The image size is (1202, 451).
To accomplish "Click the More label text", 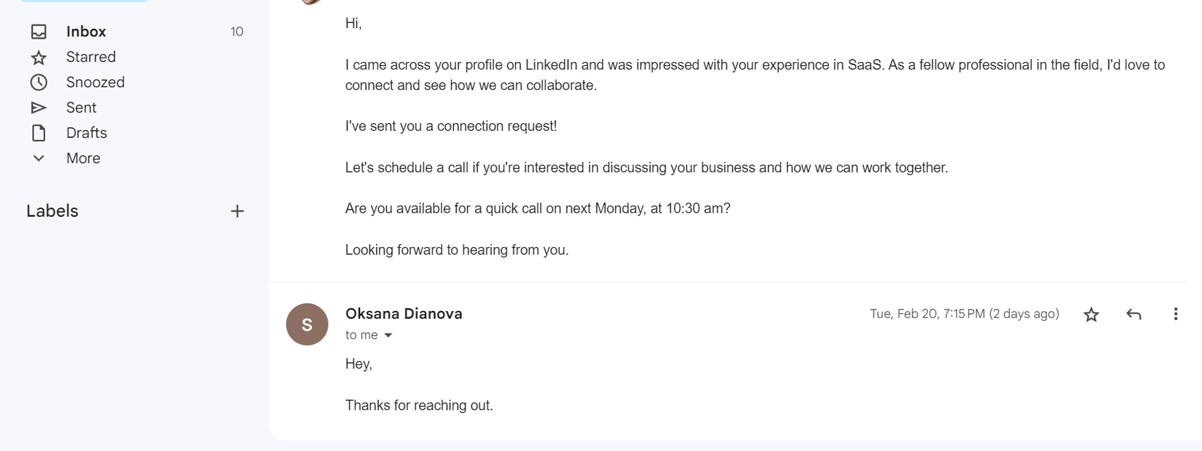I will pyautogui.click(x=83, y=158).
